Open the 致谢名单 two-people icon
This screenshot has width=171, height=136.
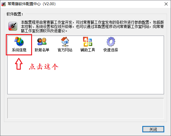[x=42, y=41]
